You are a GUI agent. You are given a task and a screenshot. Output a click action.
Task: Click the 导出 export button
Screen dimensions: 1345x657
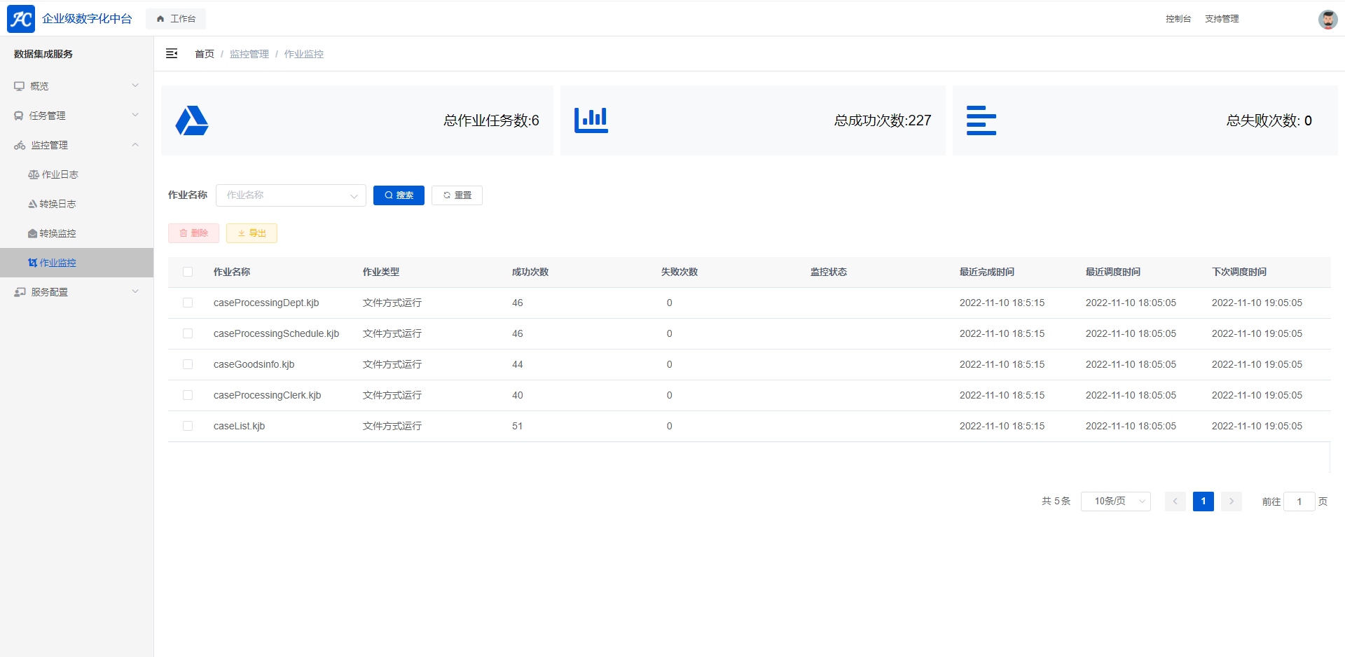(x=251, y=233)
